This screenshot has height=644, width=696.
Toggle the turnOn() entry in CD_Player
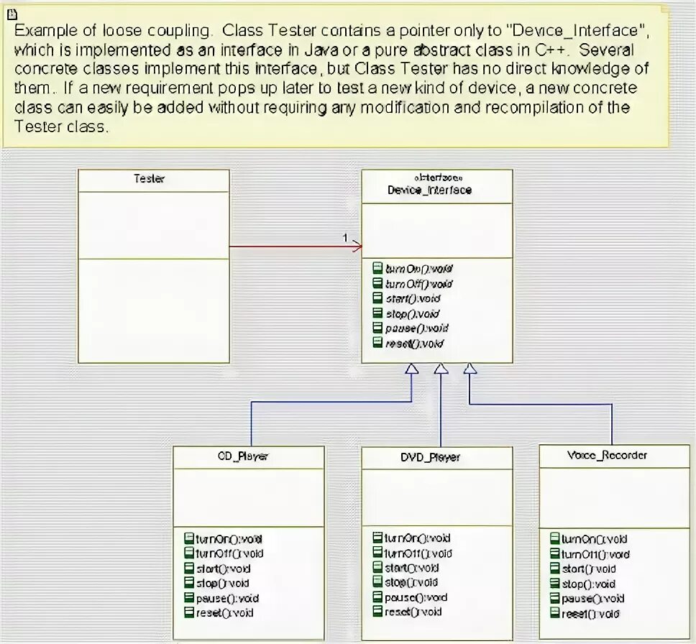[188, 538]
